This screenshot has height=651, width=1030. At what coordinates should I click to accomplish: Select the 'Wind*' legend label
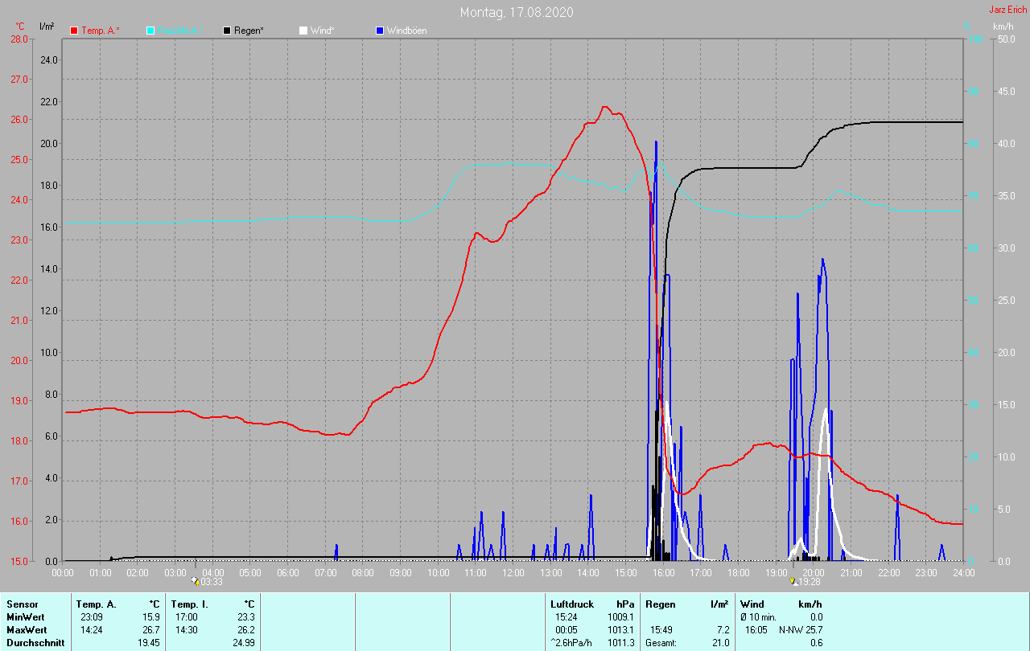(322, 31)
